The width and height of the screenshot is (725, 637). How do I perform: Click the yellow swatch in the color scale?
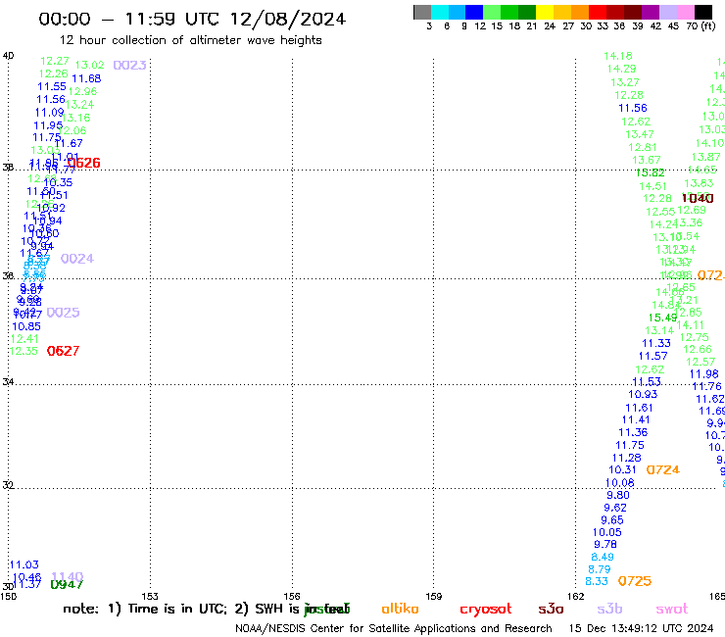click(544, 12)
